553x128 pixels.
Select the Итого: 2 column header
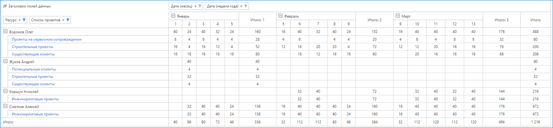pyautogui.click(x=374, y=20)
